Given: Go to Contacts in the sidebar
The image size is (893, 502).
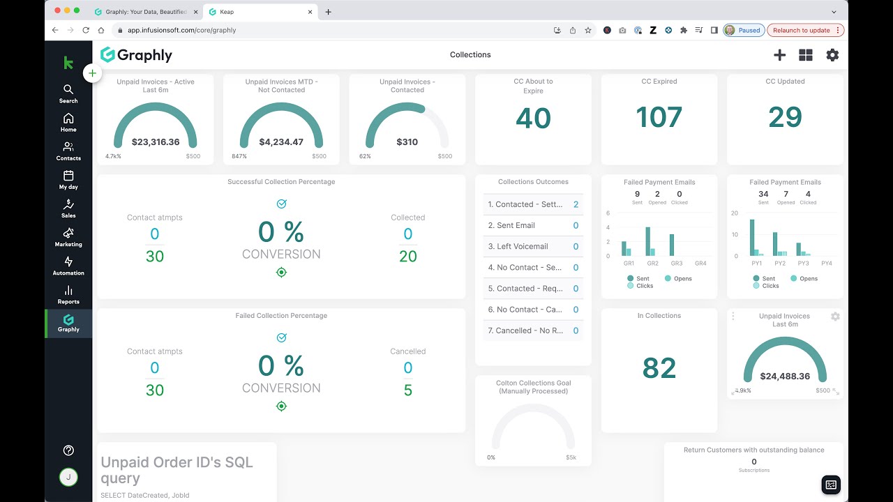Looking at the screenshot, I should (68, 151).
